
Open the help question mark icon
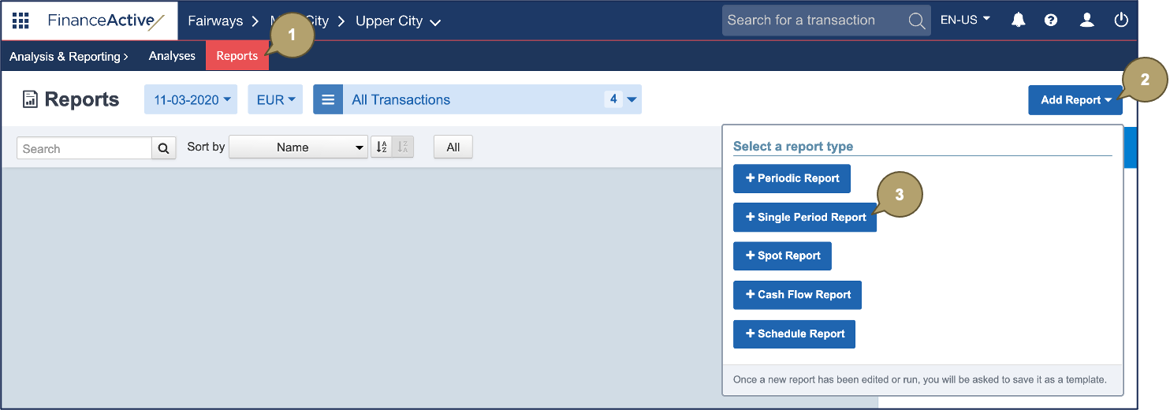tap(1051, 20)
